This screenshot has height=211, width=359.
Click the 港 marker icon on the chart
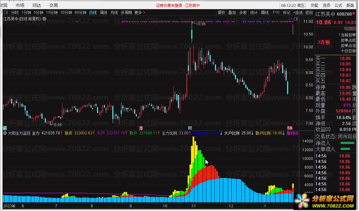click(141, 128)
